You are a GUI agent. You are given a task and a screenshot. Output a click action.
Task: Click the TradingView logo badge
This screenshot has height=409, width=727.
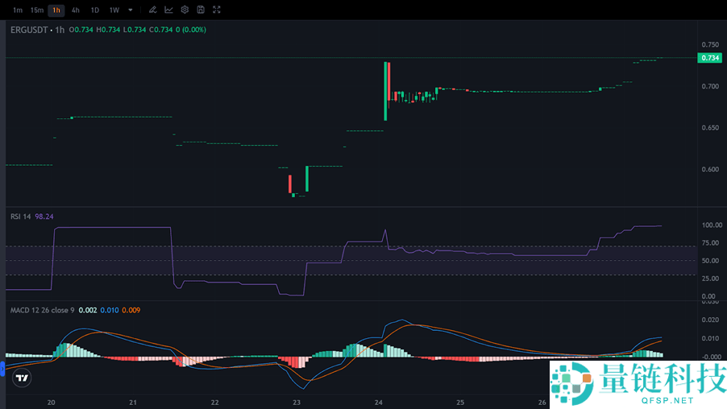coord(23,378)
